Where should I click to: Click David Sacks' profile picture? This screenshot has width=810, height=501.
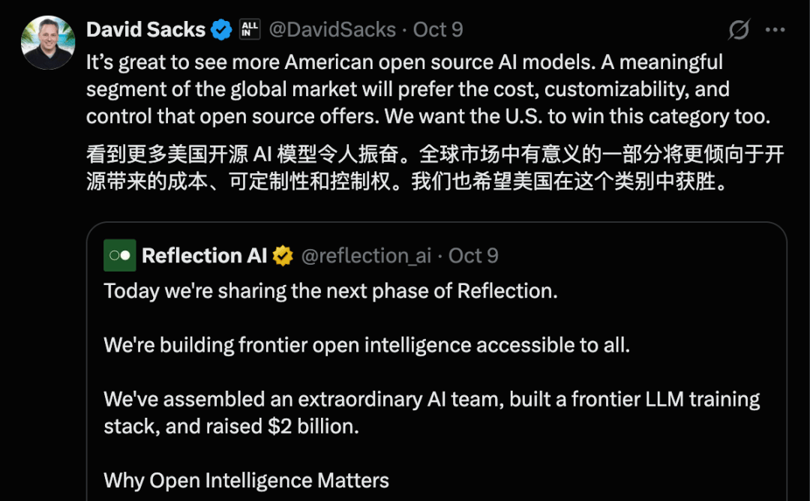point(48,42)
